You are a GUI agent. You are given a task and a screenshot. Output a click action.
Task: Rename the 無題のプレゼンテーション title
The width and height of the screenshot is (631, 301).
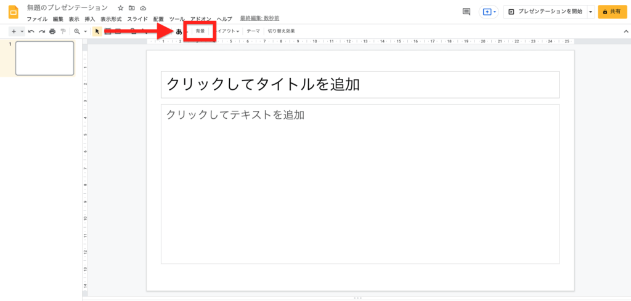[67, 8]
